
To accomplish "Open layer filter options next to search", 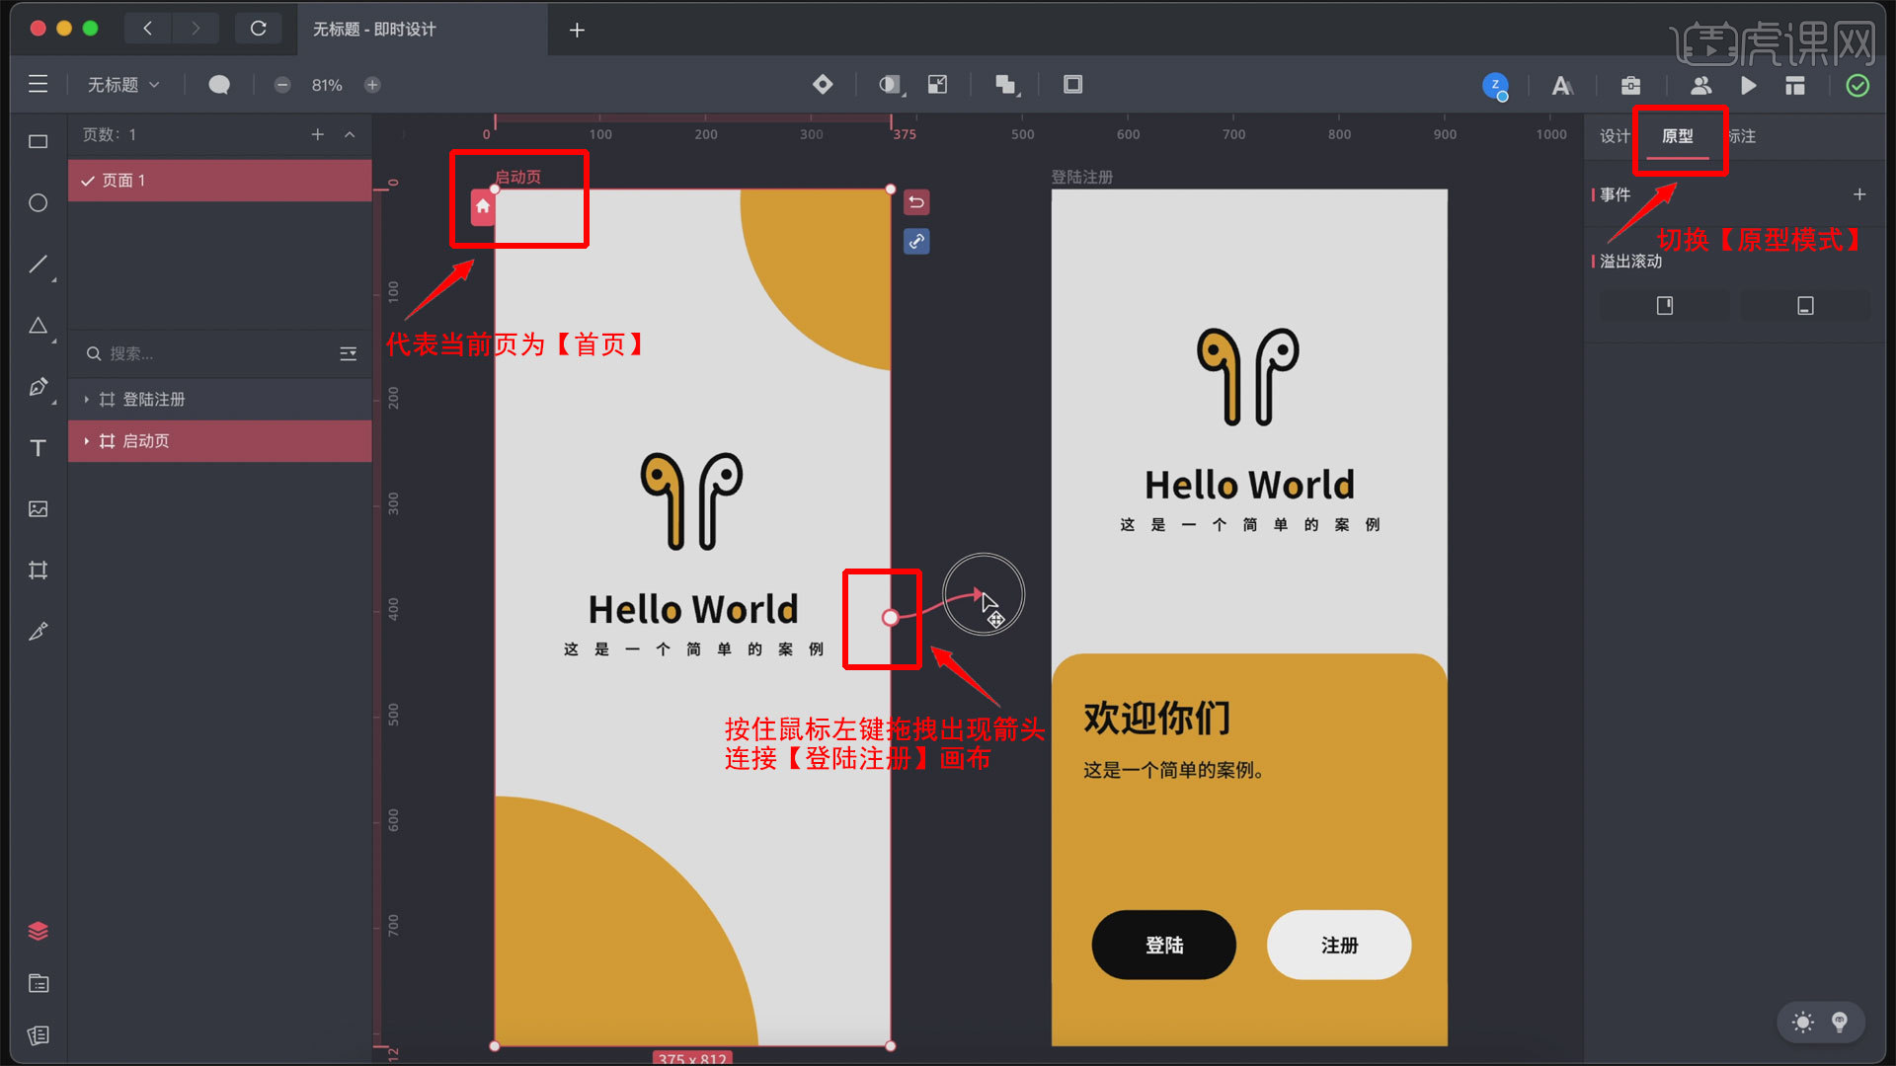I will (x=348, y=353).
